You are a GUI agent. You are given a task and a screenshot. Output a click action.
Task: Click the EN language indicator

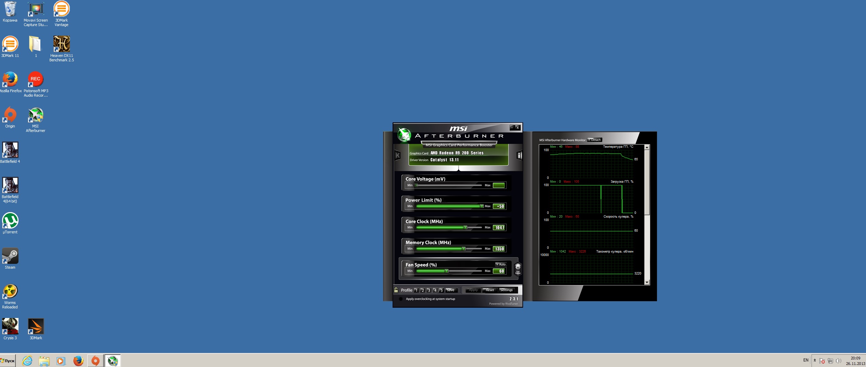tap(806, 360)
